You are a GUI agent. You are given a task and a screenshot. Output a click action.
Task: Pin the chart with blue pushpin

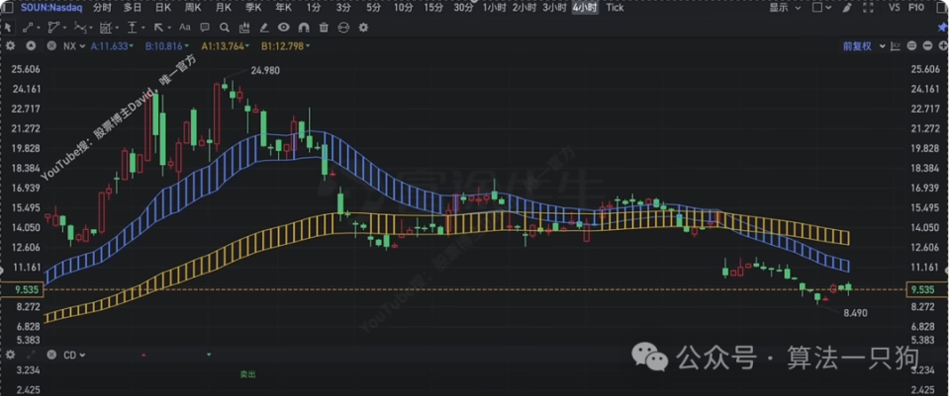941,28
